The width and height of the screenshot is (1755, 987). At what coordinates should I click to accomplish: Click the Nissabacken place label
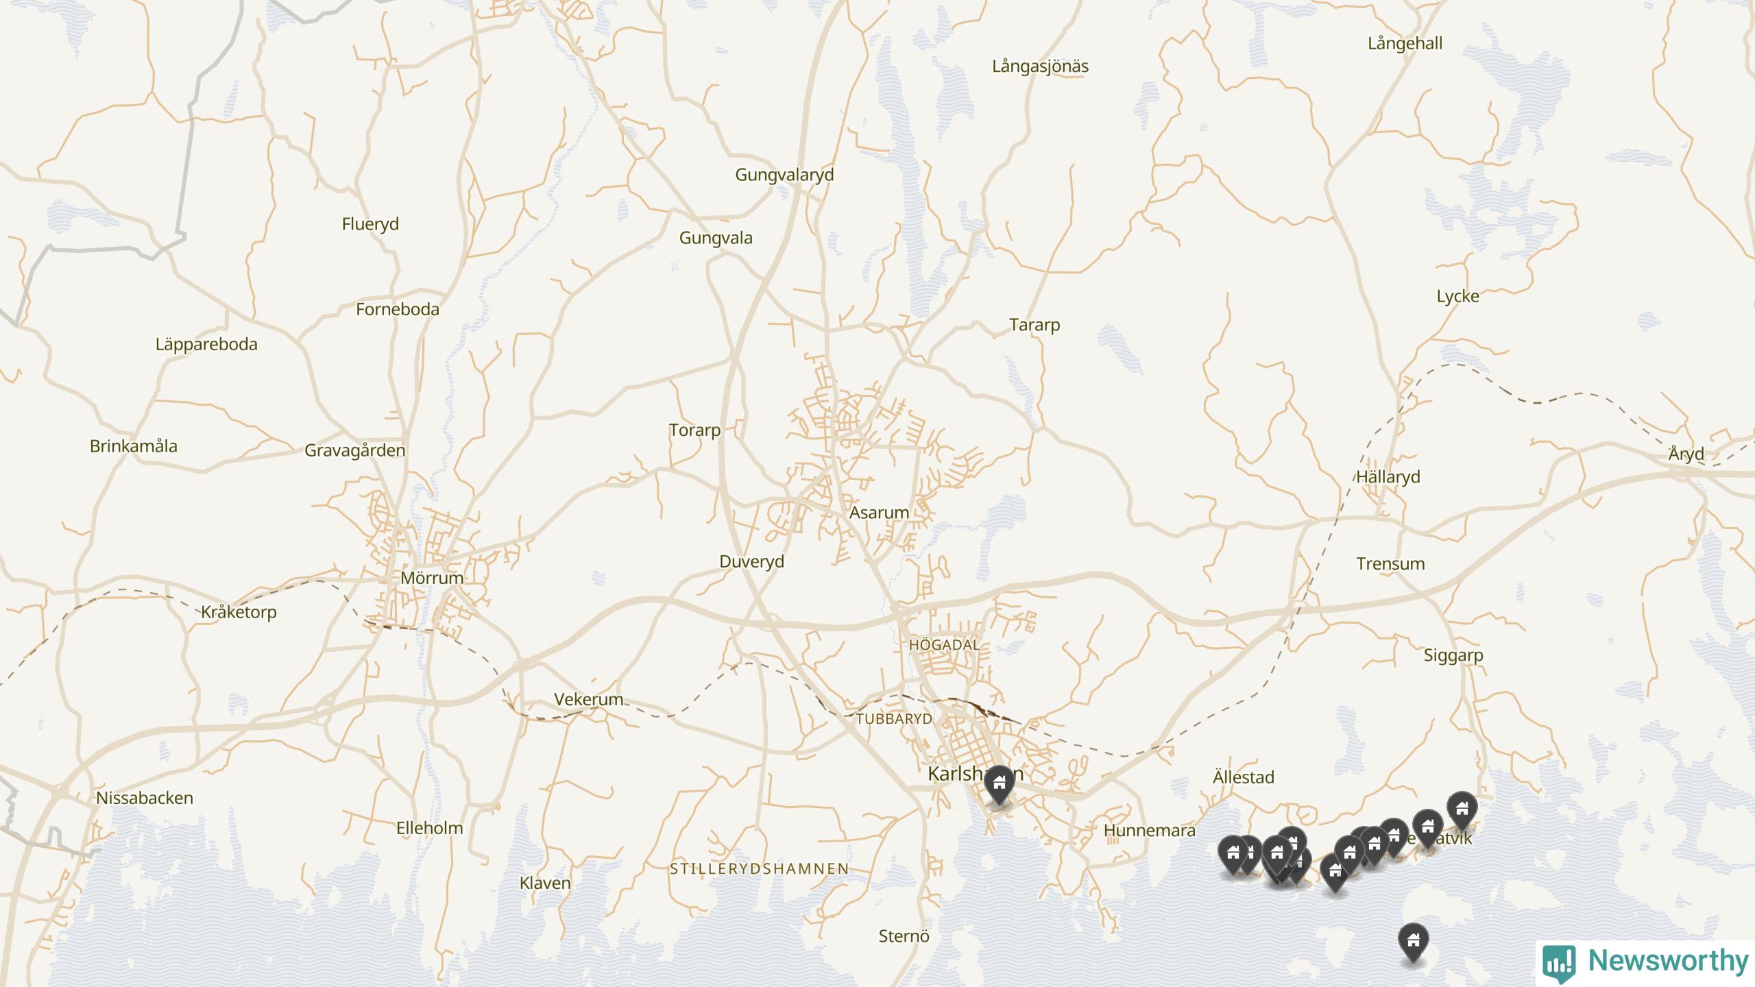pos(145,798)
